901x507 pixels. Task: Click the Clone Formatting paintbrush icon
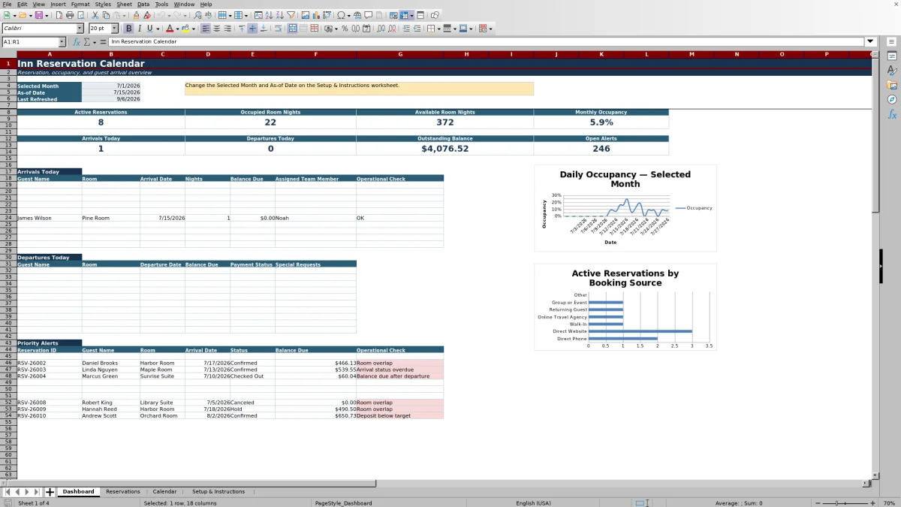[136, 15]
